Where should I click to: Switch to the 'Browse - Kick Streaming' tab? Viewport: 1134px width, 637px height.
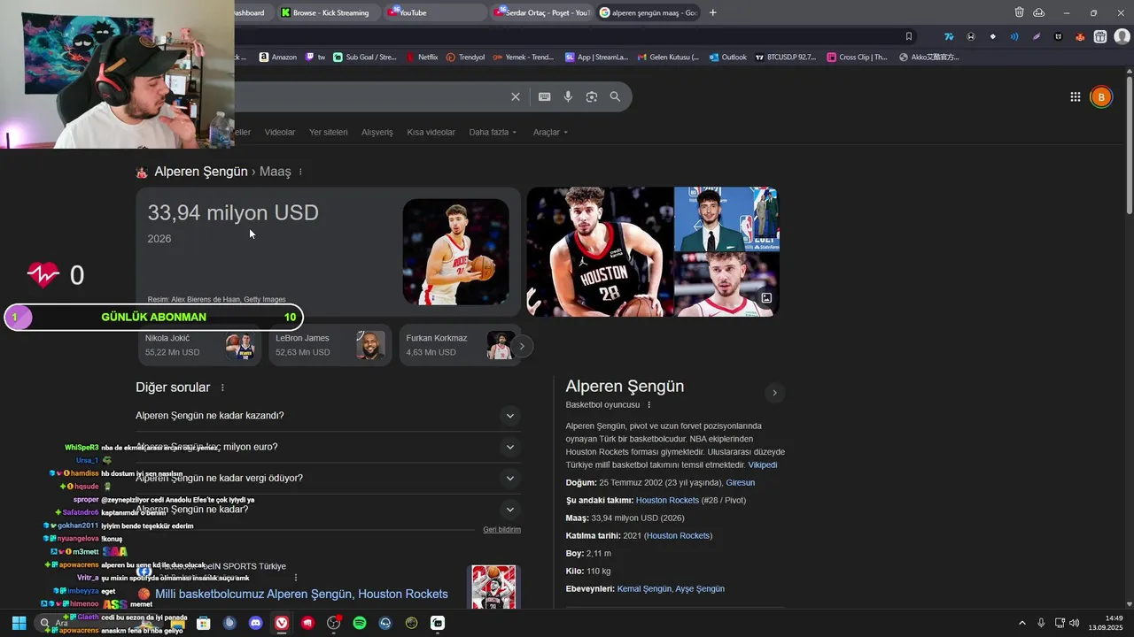[328, 12]
